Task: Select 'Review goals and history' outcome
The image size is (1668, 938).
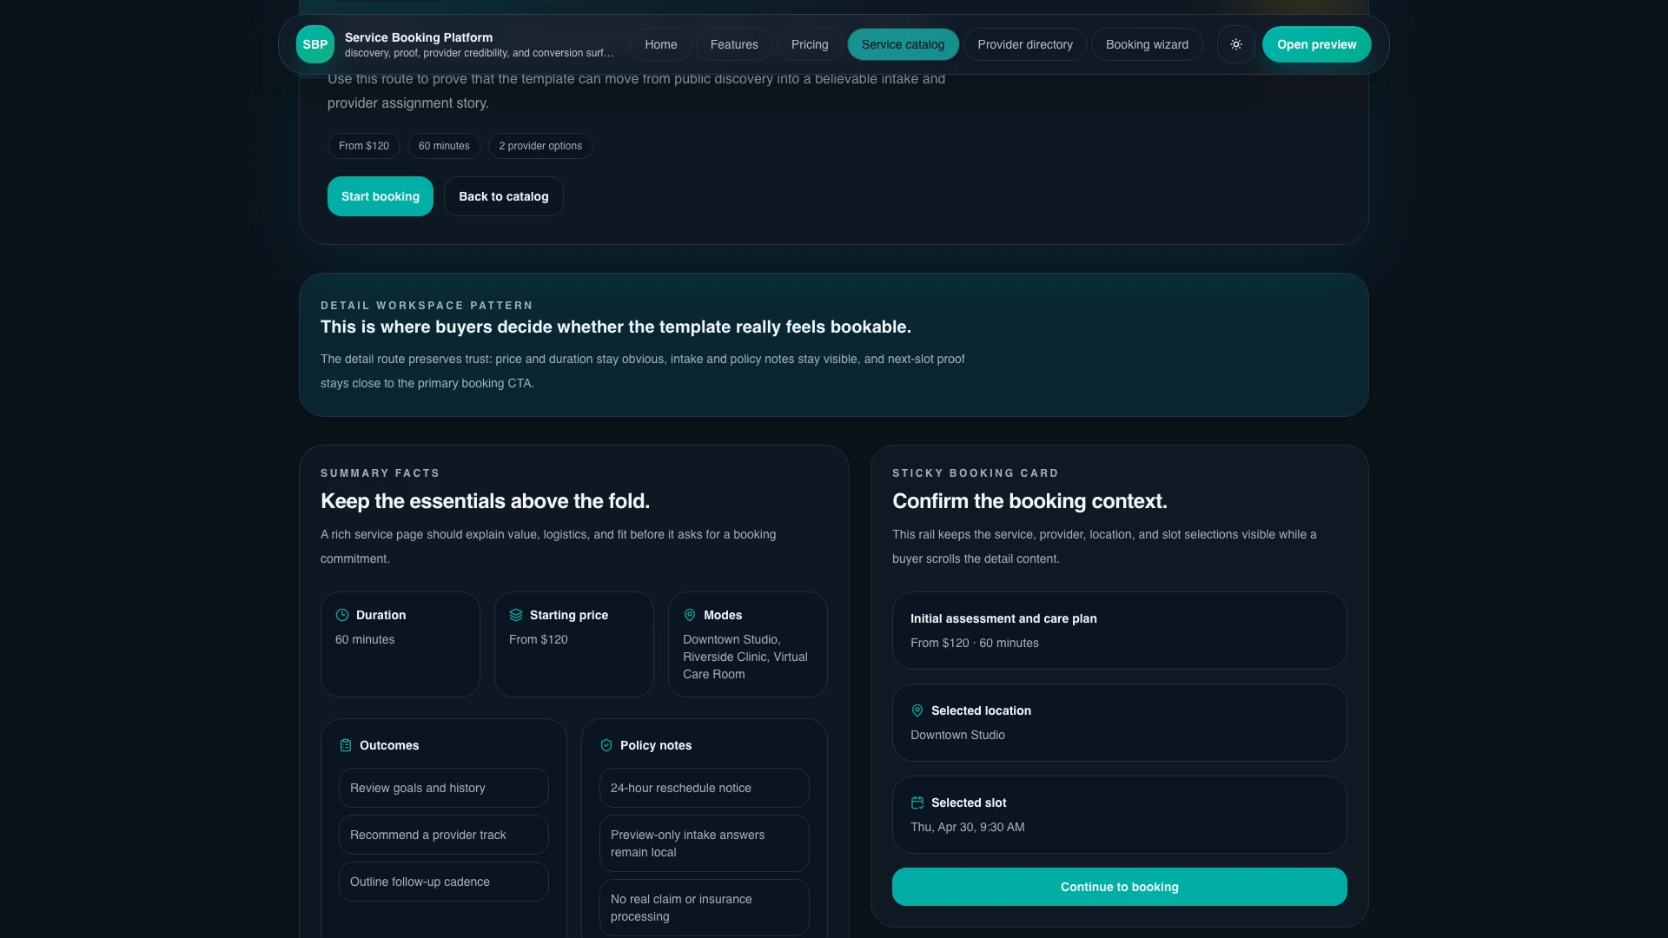Action: coord(444,788)
